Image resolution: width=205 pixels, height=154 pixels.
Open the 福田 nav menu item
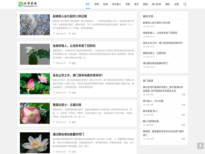click(167, 4)
